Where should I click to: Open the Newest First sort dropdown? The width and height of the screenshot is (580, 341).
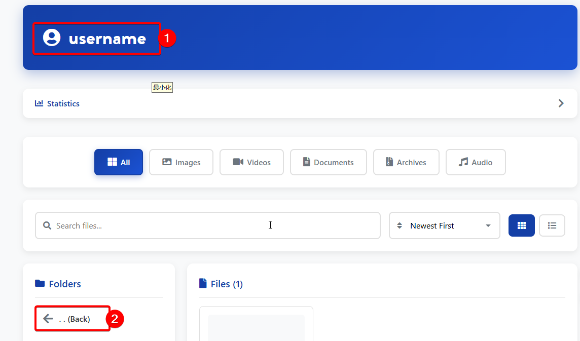pos(444,225)
